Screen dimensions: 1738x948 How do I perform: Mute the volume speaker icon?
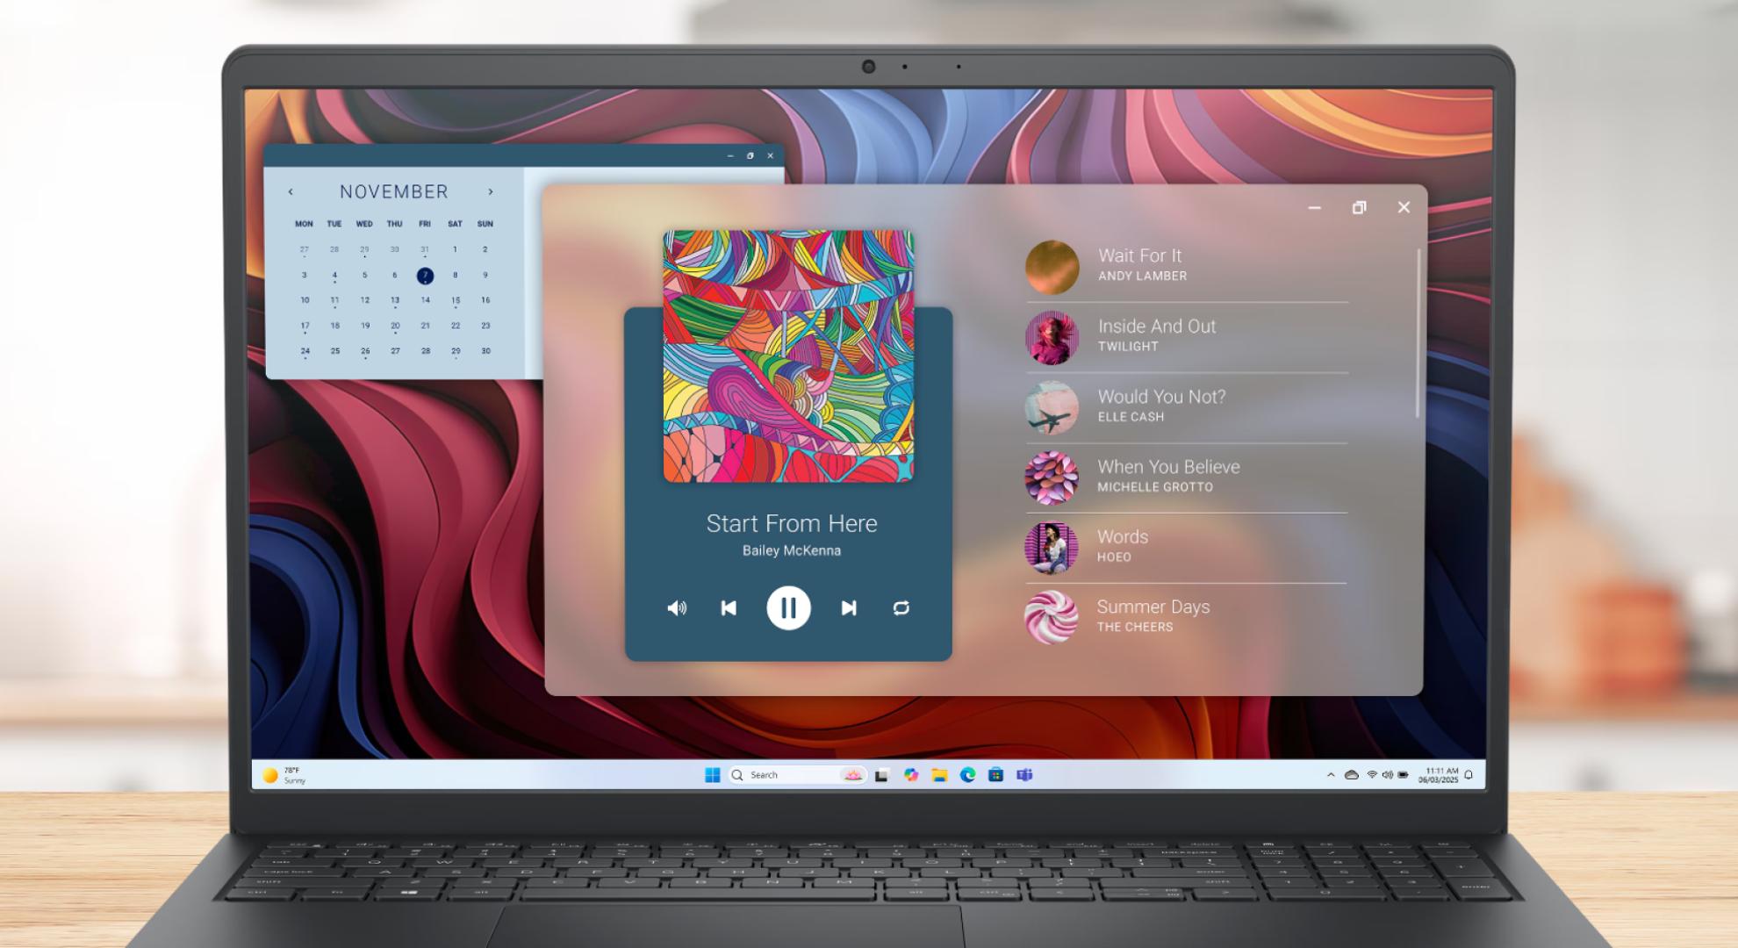point(677,607)
